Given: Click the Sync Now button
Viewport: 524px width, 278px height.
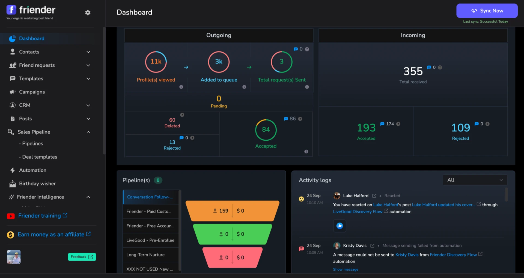Looking at the screenshot, I should (487, 11).
